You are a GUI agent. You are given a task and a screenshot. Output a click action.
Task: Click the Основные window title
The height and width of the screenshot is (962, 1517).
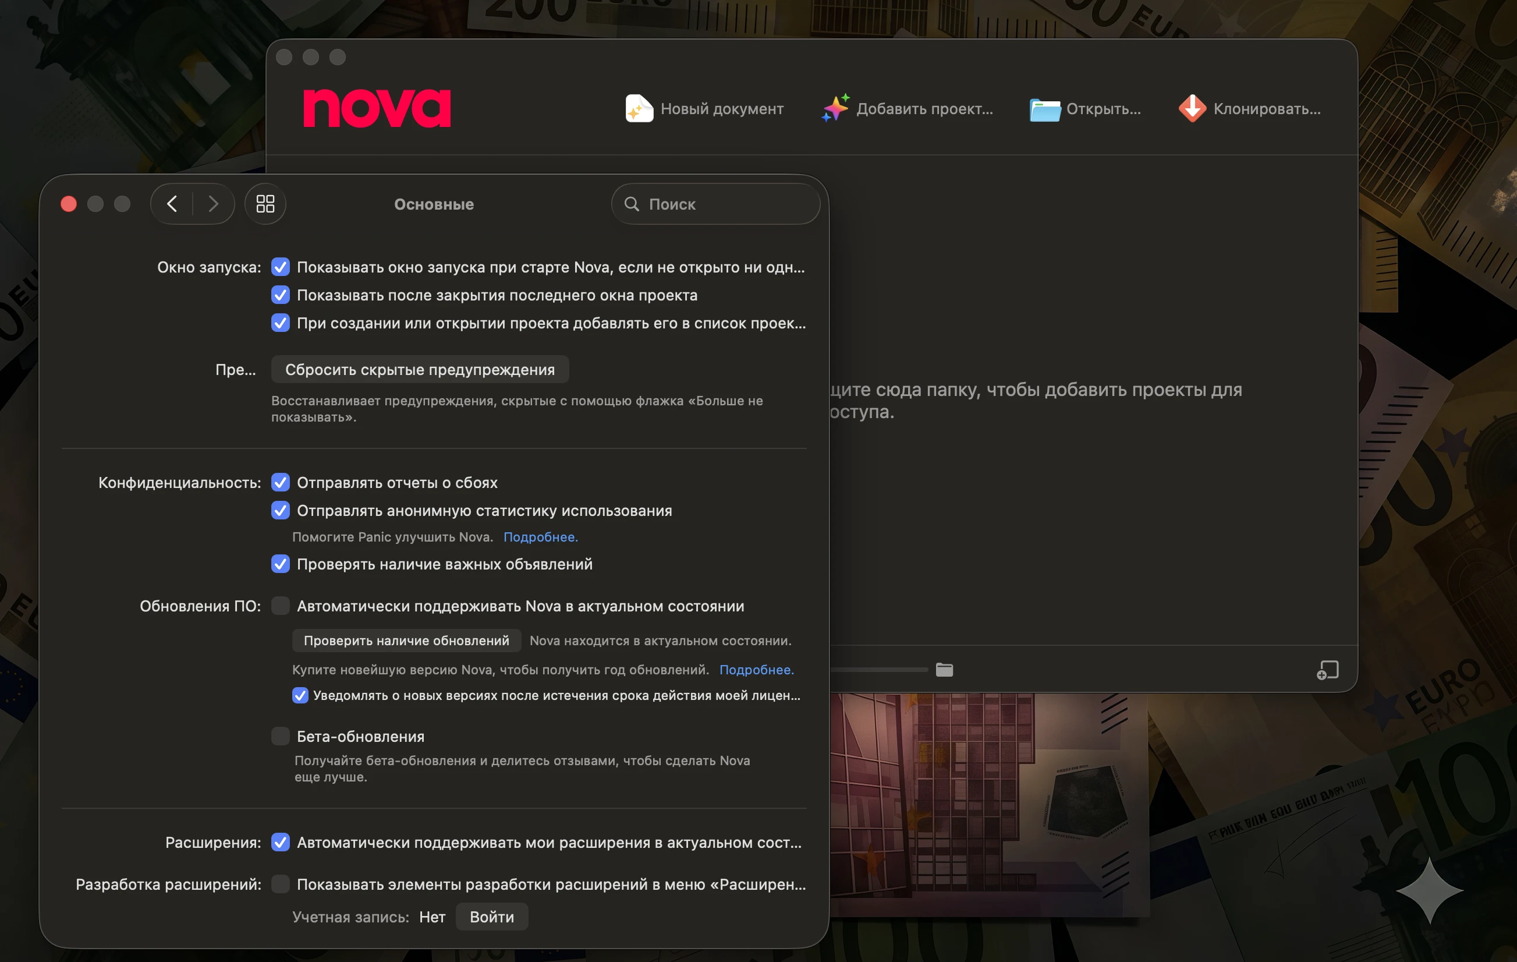click(434, 204)
